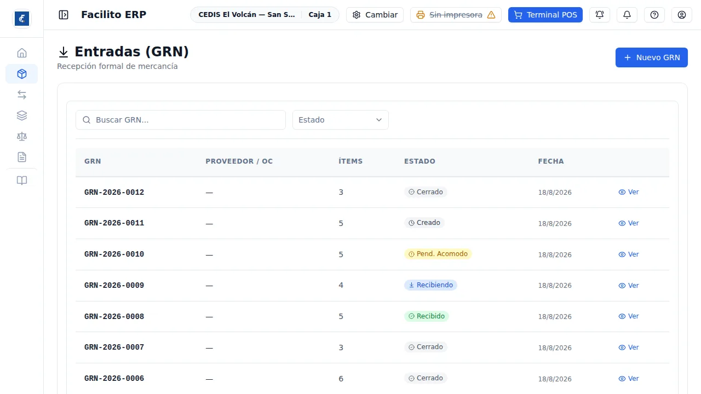This screenshot has width=701, height=394.
Task: View GRN-2026-0006 details via Ver
Action: [629, 379]
